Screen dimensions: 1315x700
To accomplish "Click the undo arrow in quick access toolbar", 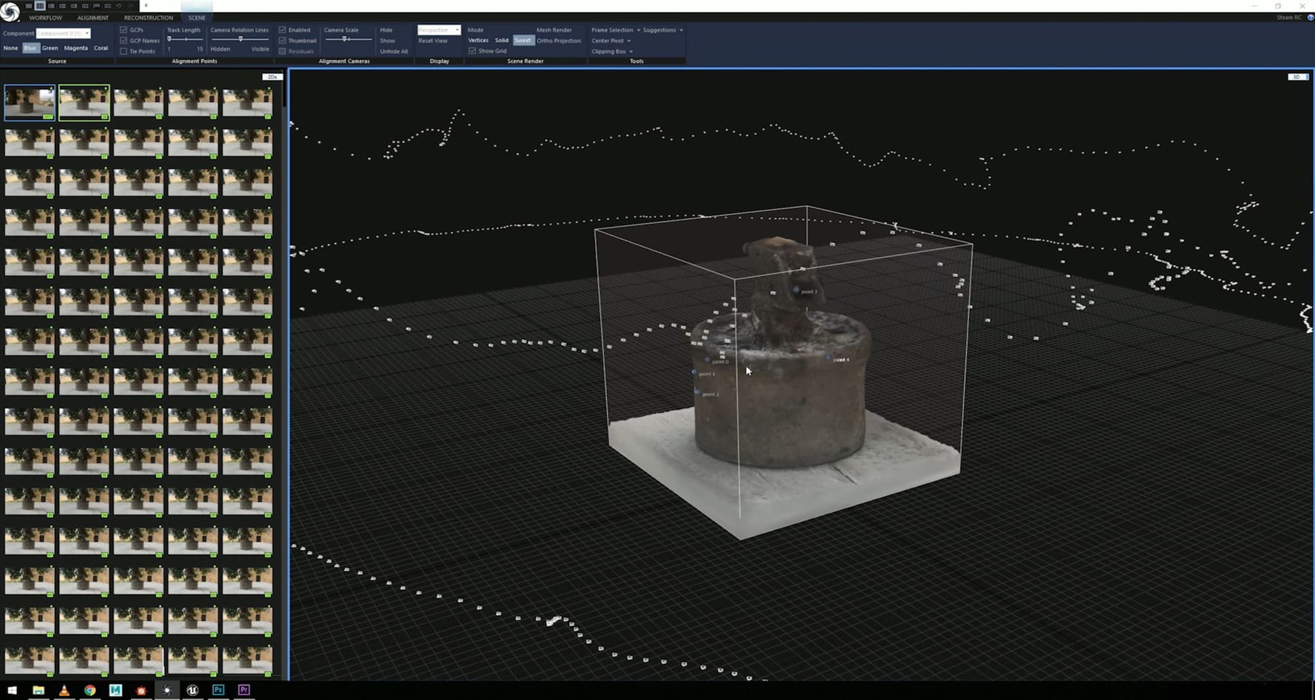I will [119, 5].
